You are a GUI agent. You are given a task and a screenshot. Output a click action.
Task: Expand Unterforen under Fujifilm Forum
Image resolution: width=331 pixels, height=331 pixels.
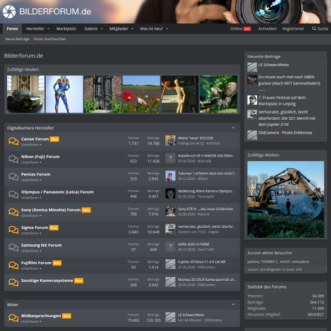[x=31, y=269]
